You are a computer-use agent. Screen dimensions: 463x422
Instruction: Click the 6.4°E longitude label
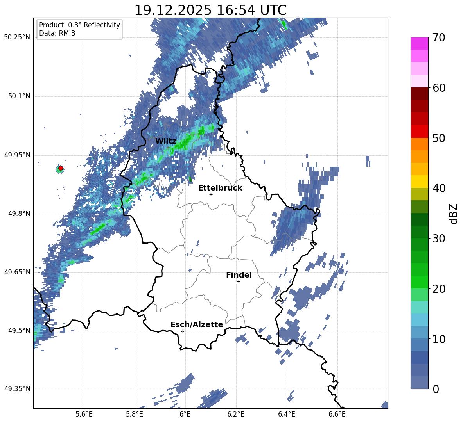(286, 414)
